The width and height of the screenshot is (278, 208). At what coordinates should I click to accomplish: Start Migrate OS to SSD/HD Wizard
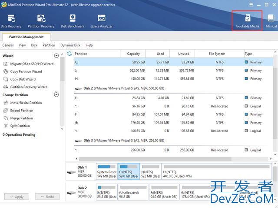pyautogui.click(x=28, y=64)
